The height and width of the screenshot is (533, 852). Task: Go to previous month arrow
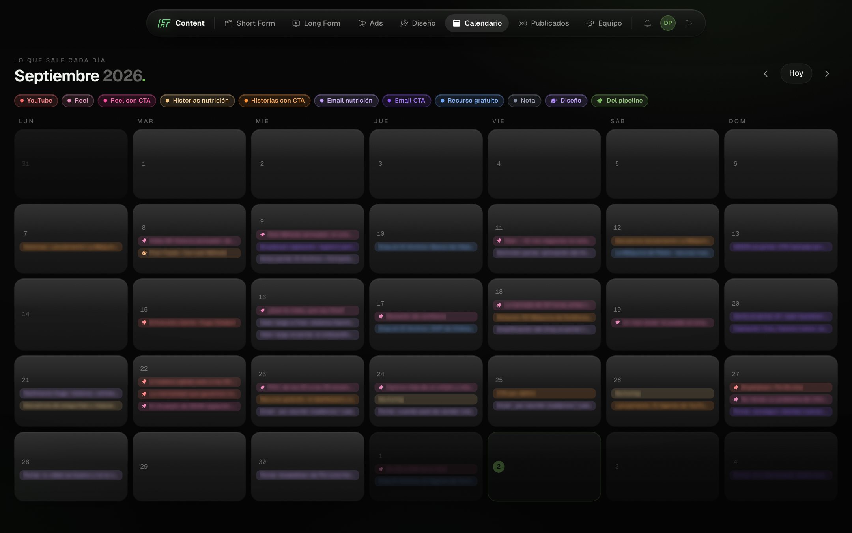click(766, 74)
